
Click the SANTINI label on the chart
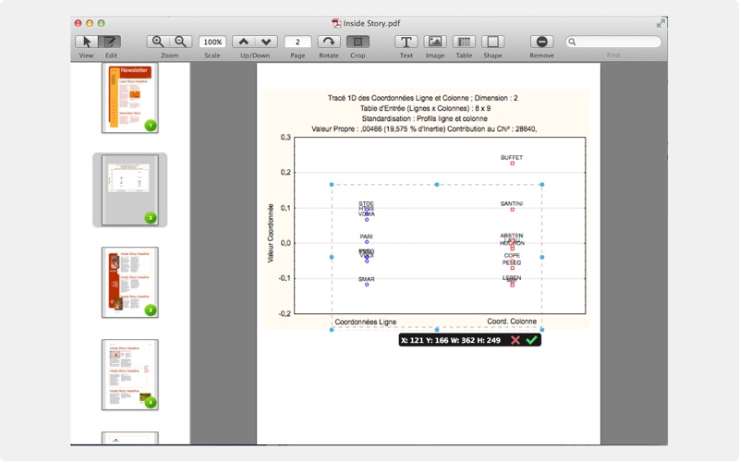[512, 203]
